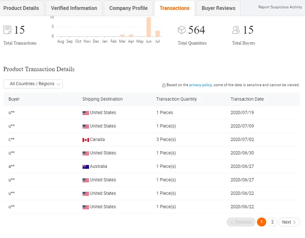The height and width of the screenshot is (238, 305).
Task: Click the Total Transactions document icon
Action: (7, 30)
